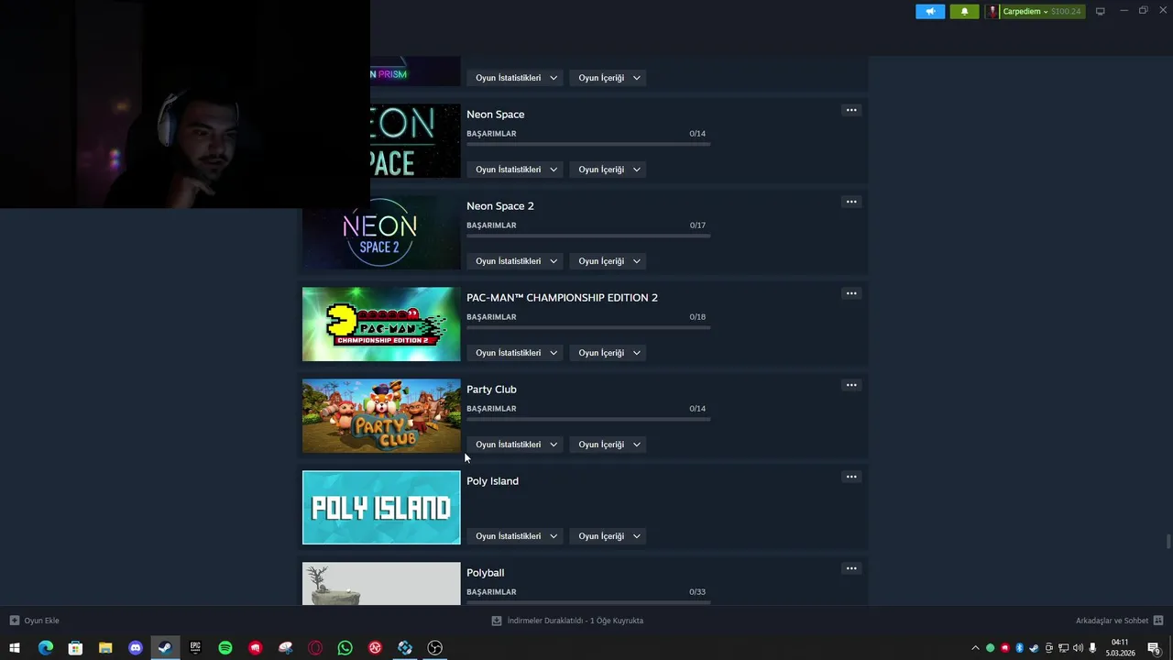Image resolution: width=1173 pixels, height=660 pixels.
Task: Expand Oyun İstatistikleri under Neon Prism
Action: [516, 78]
